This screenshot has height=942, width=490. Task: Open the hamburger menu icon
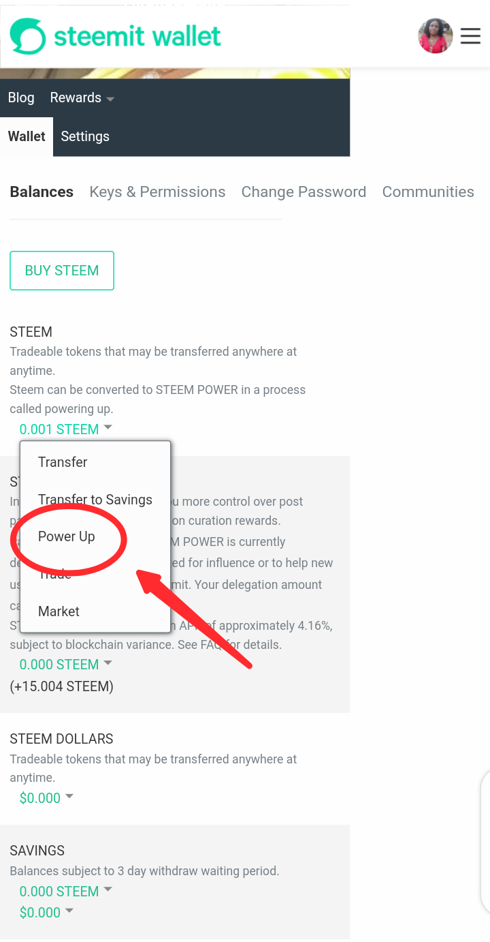point(470,36)
